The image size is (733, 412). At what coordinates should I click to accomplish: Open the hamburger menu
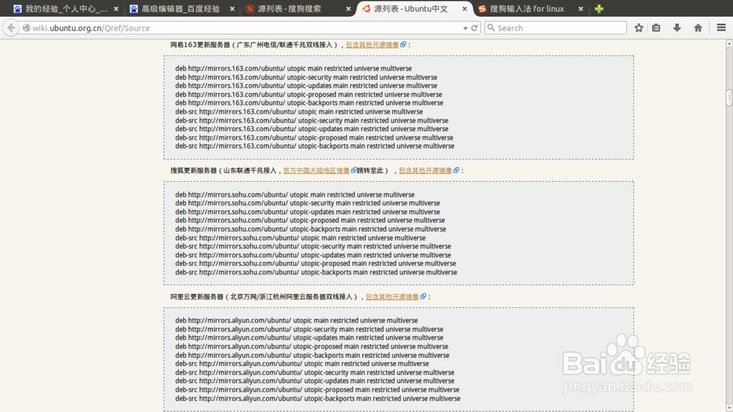(721, 28)
